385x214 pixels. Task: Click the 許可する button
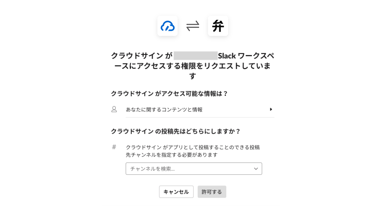coord(212,192)
